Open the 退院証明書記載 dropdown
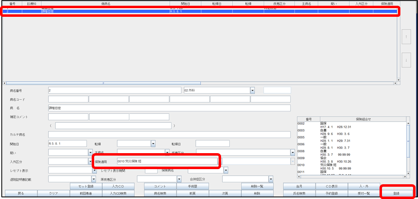 93,179
